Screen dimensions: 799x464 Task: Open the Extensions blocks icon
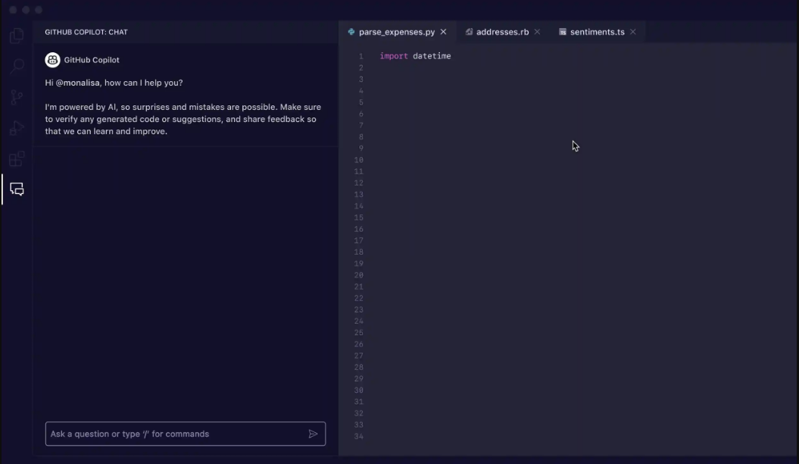[17, 158]
